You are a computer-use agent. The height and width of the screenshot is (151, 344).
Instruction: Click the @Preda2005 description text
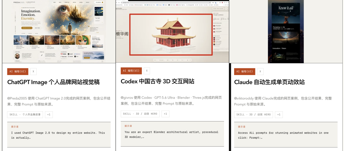click(59, 101)
